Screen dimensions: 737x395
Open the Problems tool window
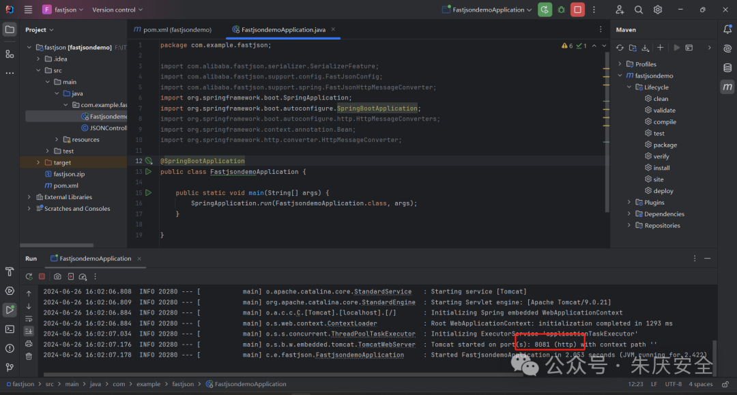10,349
